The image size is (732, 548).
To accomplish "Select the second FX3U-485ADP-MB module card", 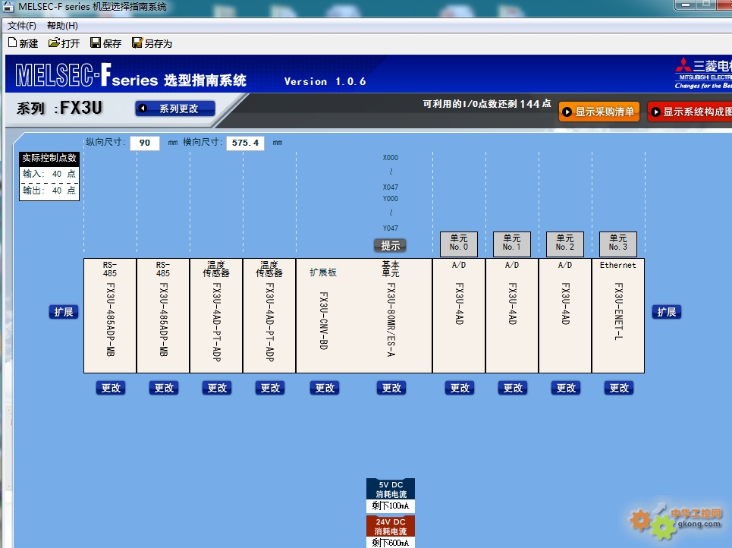I will (x=163, y=316).
